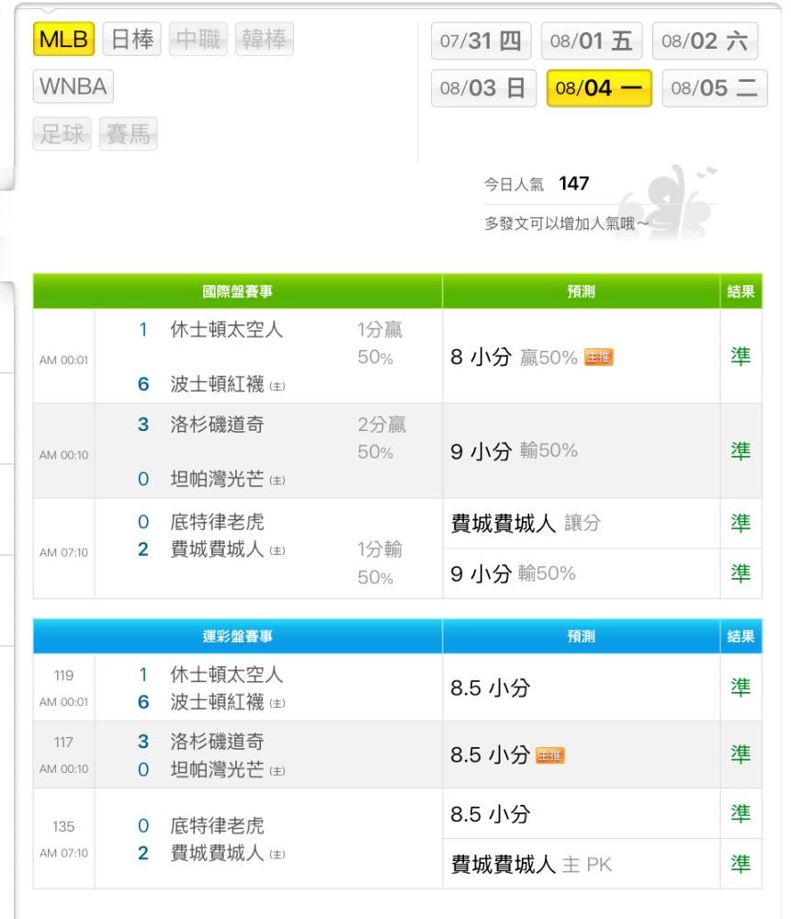The height and width of the screenshot is (919, 791).
Task: Select date 07/31 四
Action: 481,41
